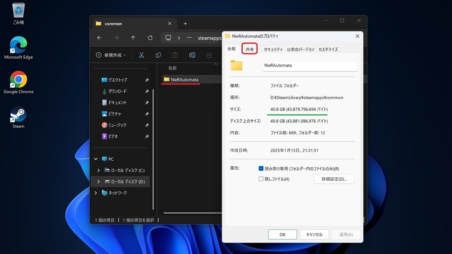Toggle the 読み取り専用 checkbox

pyautogui.click(x=261, y=169)
